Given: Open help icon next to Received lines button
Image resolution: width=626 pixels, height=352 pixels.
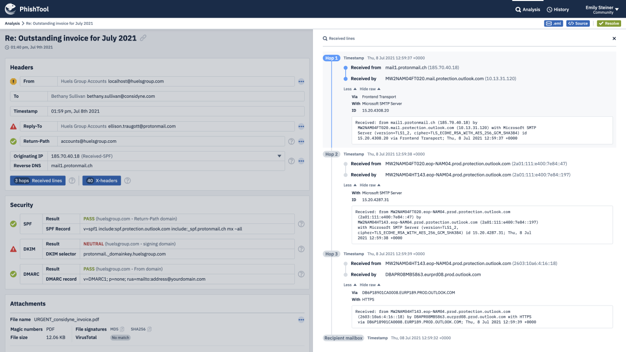Looking at the screenshot, I should pos(72,180).
